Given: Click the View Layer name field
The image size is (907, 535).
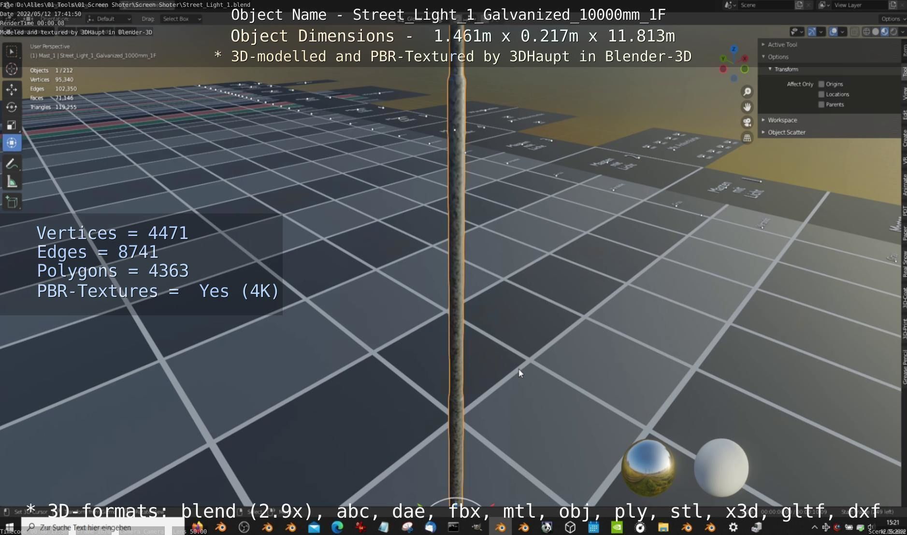Looking at the screenshot, I should coord(860,5).
